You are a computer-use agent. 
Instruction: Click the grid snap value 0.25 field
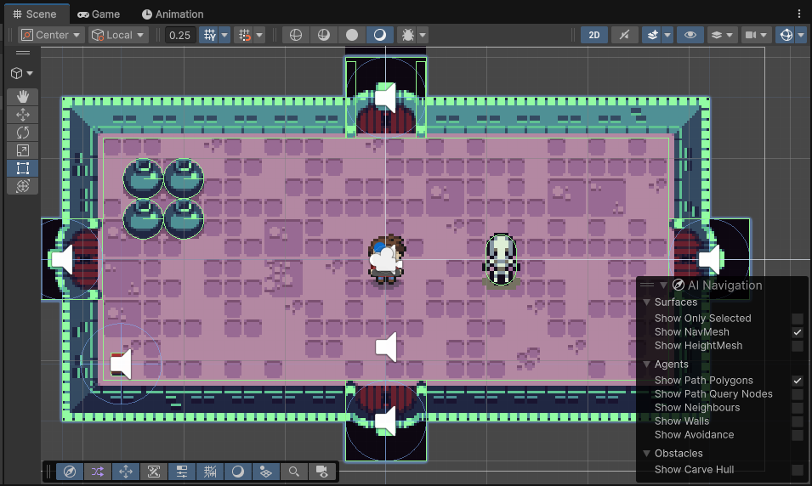click(179, 35)
